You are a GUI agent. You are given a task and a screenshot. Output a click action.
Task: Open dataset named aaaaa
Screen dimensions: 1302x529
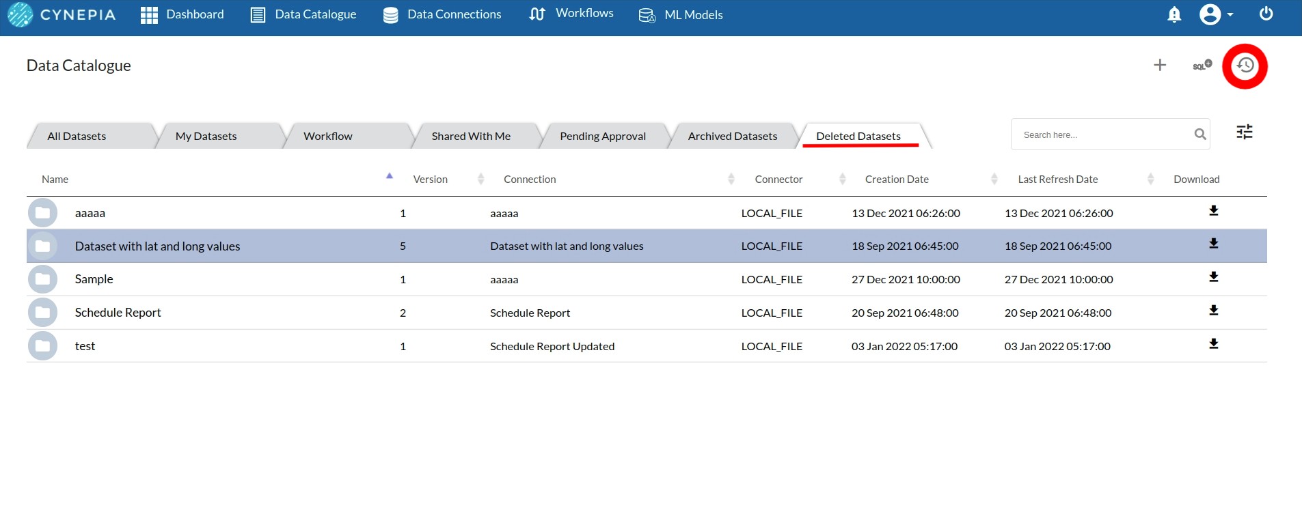(90, 213)
